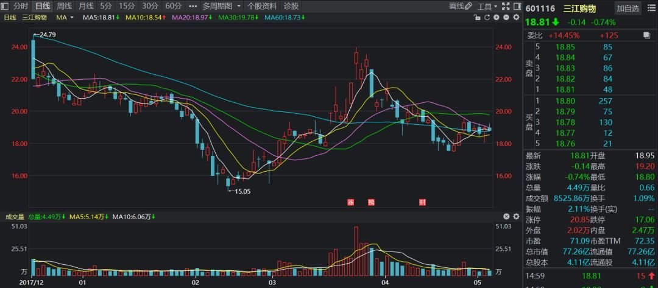
Task: Toggle the right side panel layout icon
Action: click(516, 6)
